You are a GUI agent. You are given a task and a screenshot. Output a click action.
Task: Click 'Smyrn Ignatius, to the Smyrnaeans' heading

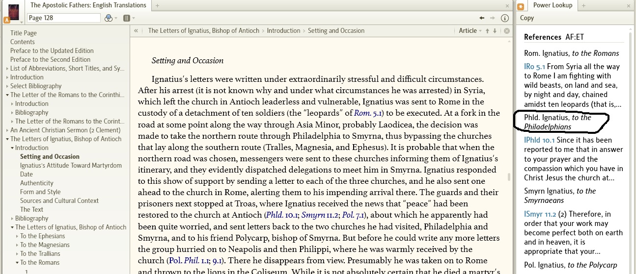coord(560,196)
